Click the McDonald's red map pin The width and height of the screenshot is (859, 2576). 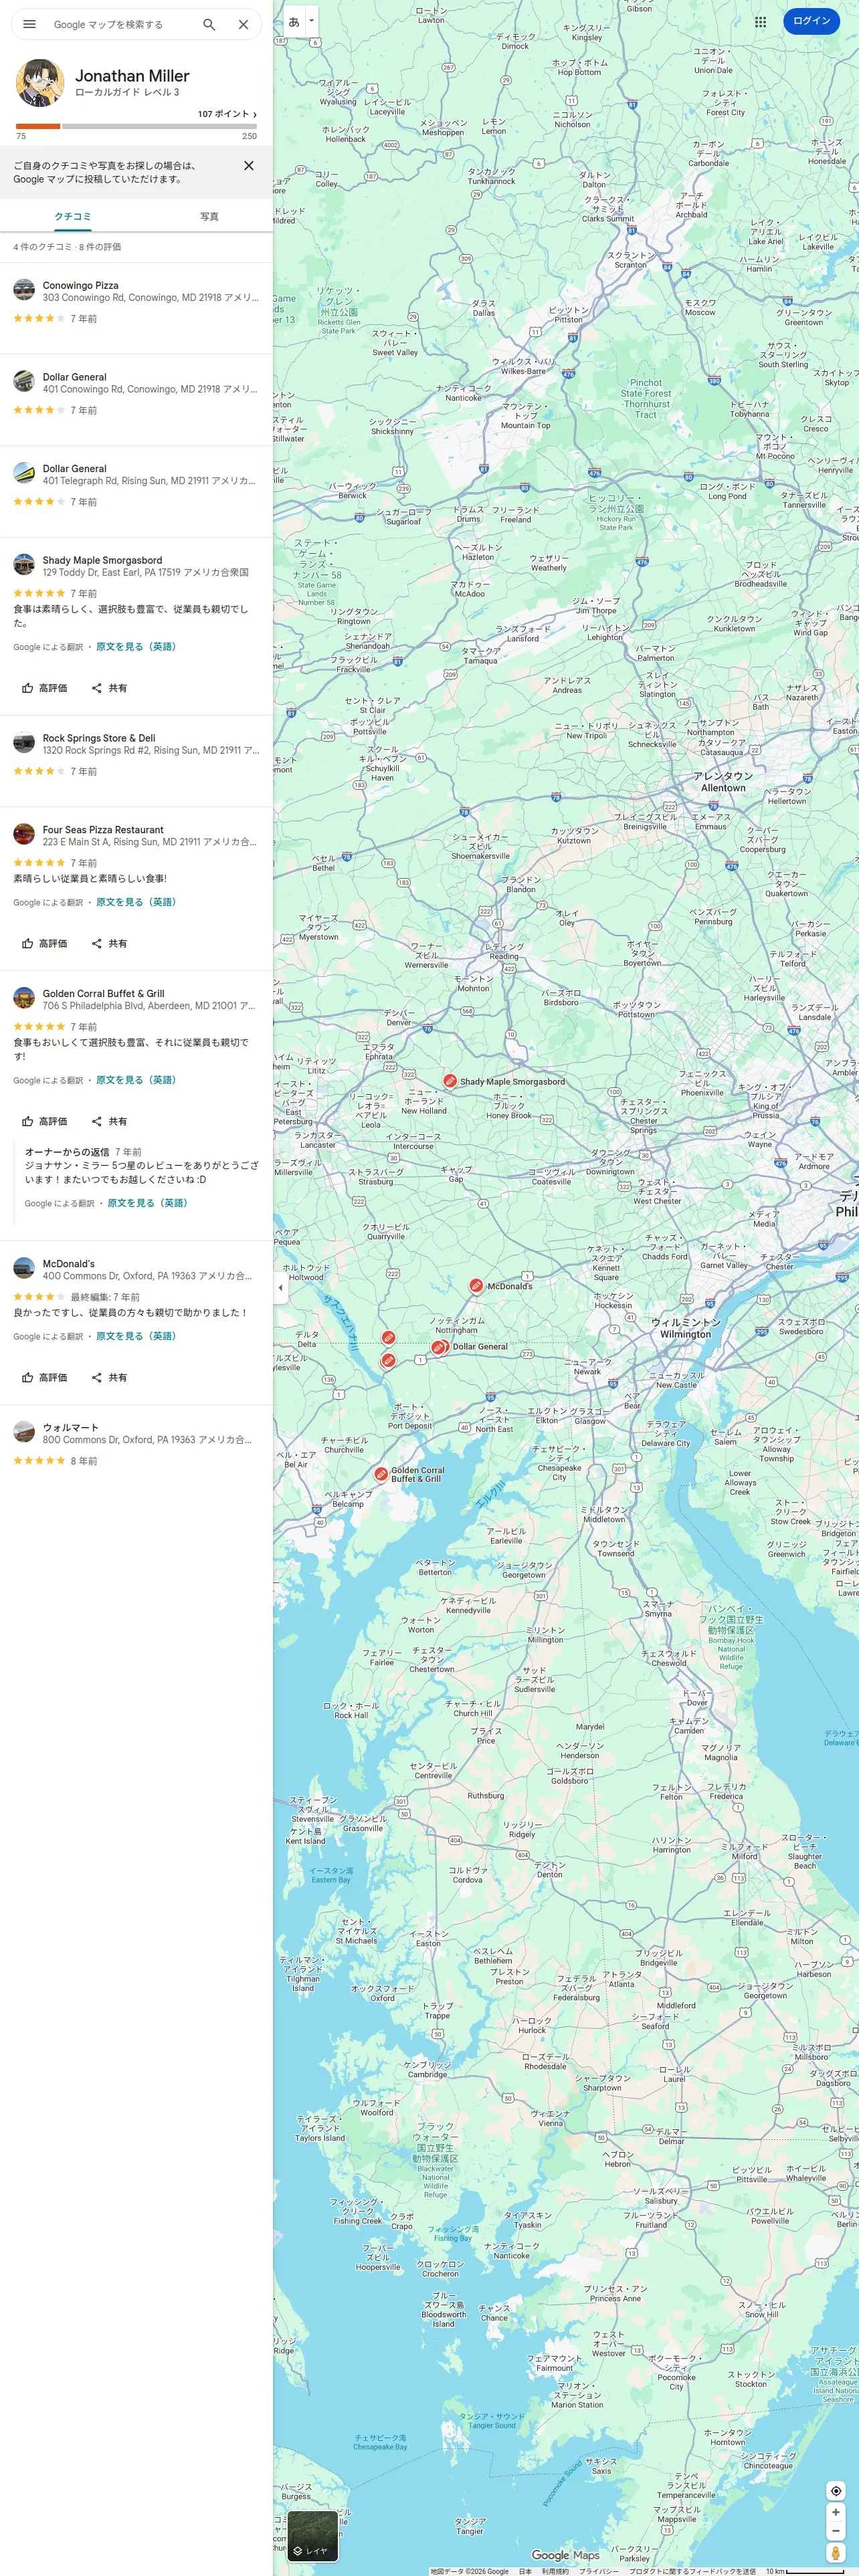(x=476, y=1286)
